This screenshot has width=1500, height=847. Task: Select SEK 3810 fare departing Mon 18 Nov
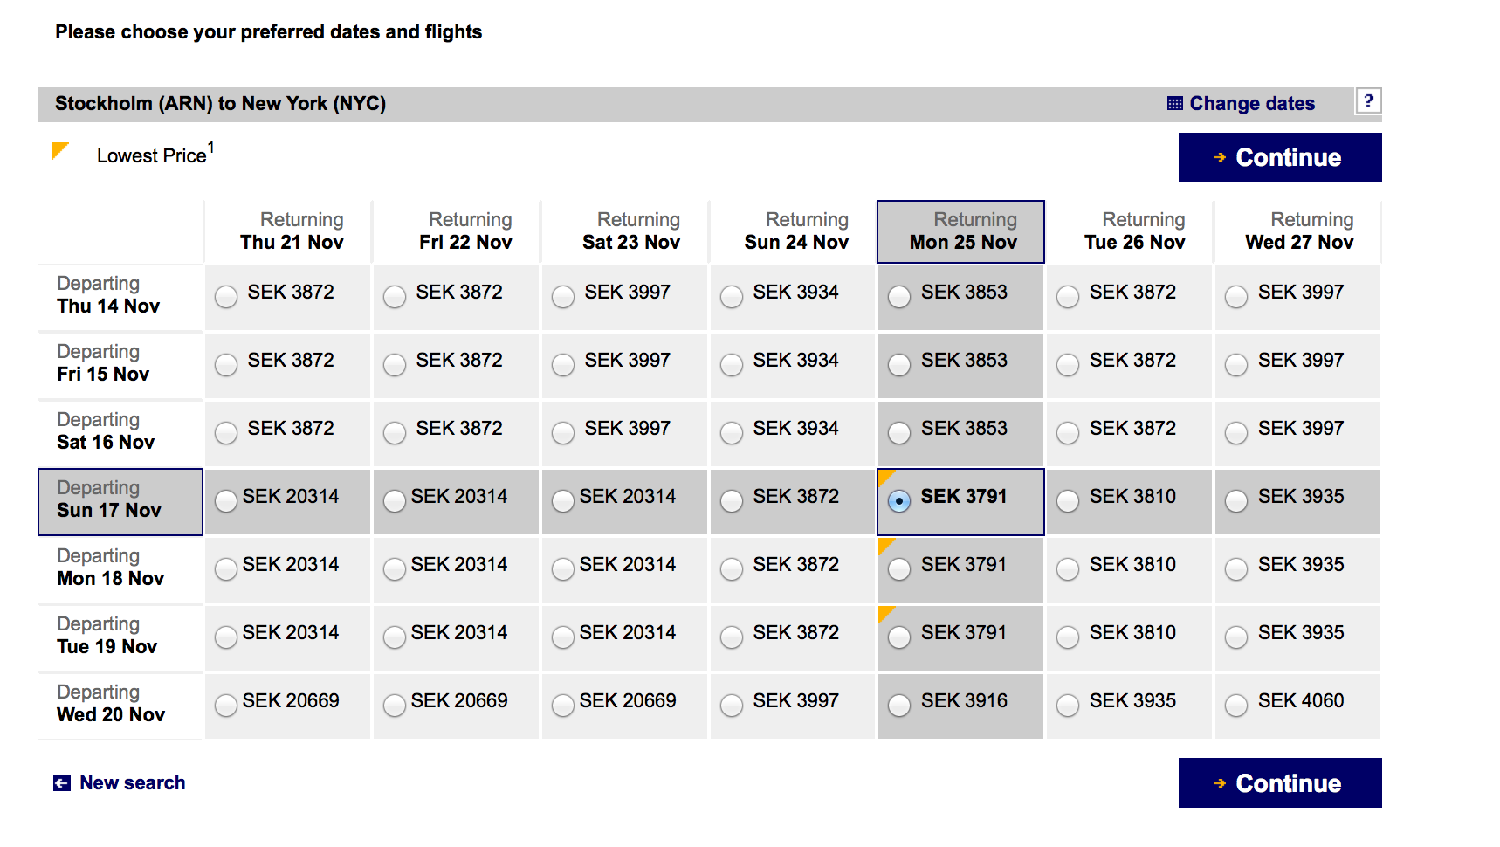(x=1068, y=569)
